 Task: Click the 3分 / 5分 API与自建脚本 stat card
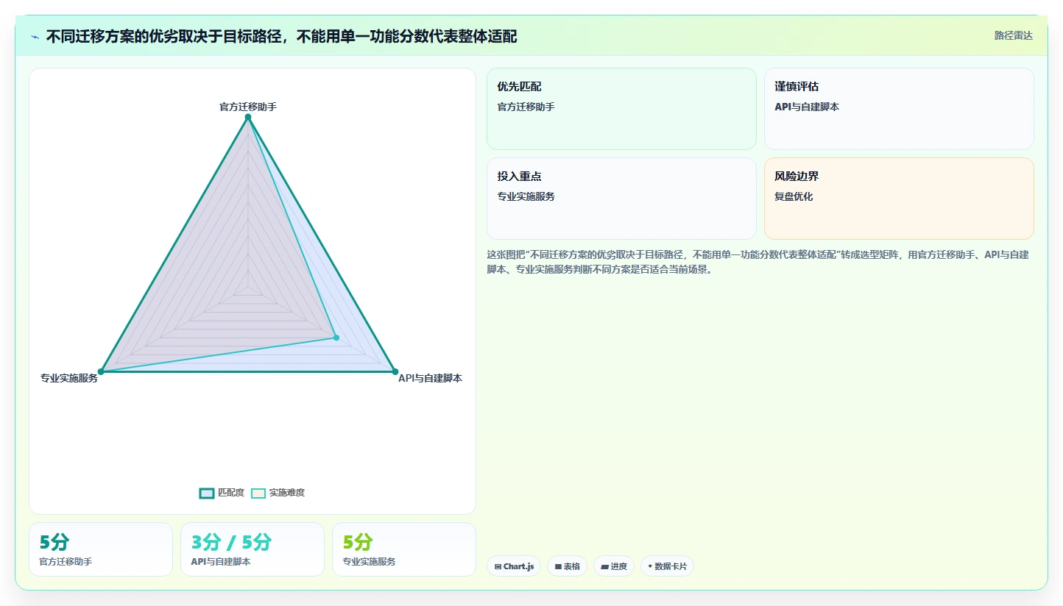252,549
